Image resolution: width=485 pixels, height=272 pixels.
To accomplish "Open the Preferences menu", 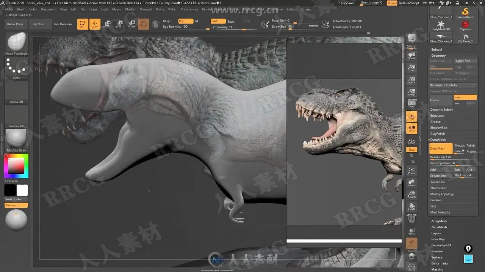I will click(189, 9).
